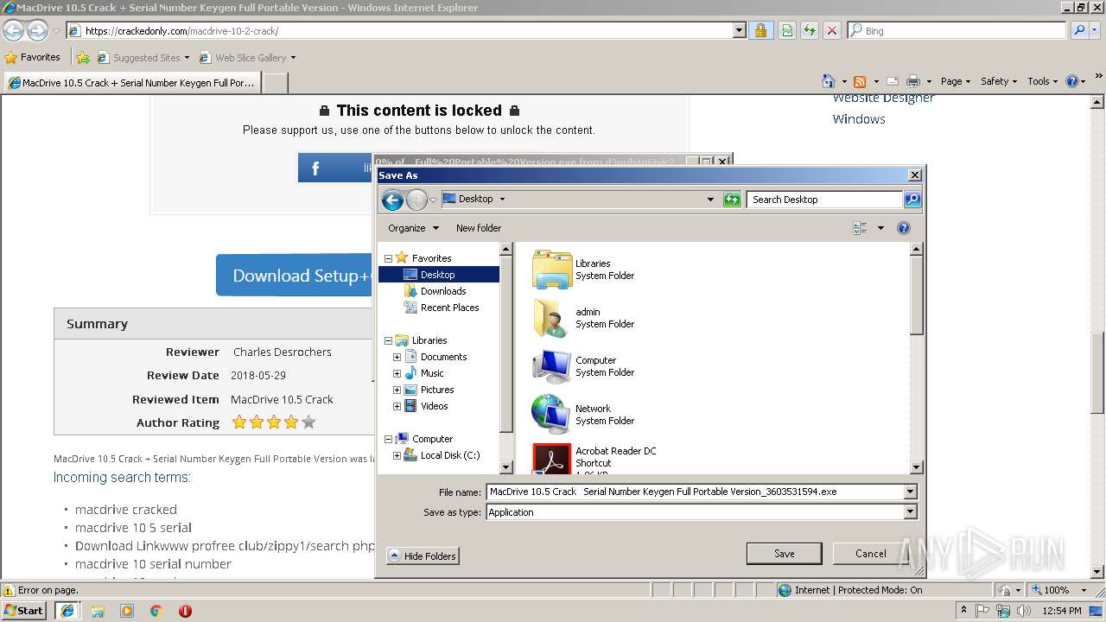Image resolution: width=1106 pixels, height=622 pixels.
Task: Click the file list vertical scrollbar
Action: tap(917, 359)
